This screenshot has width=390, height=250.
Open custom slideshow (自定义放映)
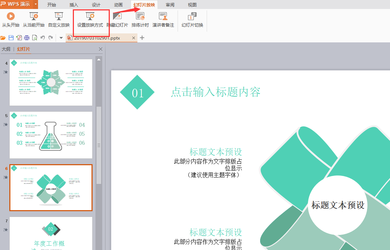(x=59, y=20)
